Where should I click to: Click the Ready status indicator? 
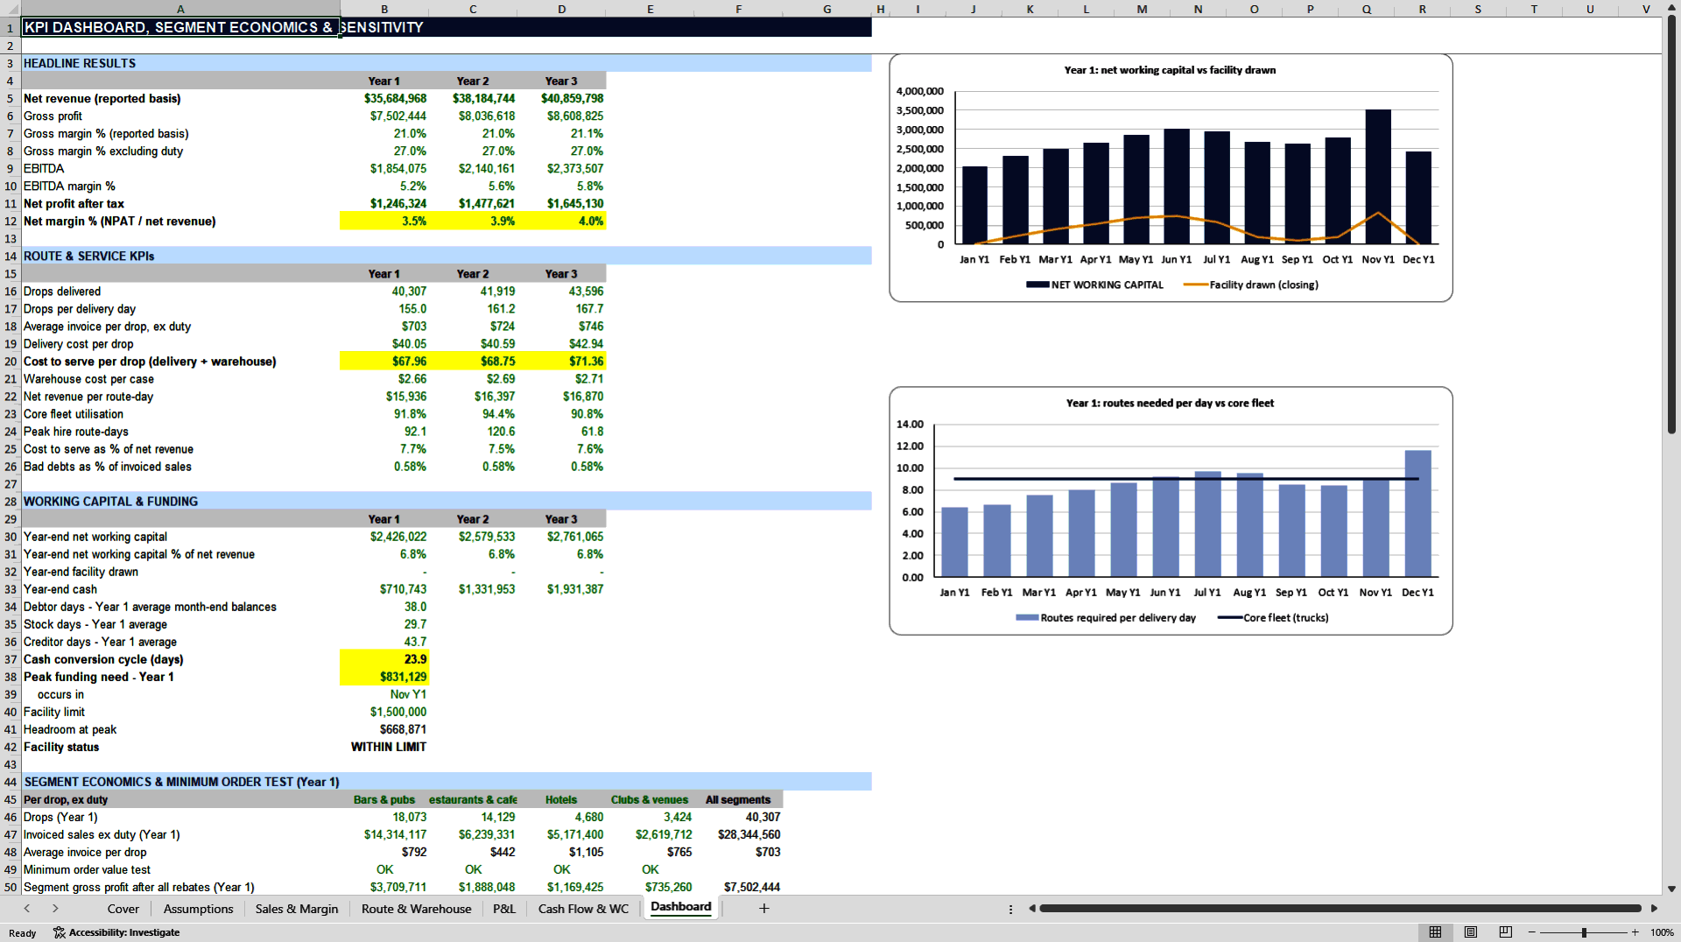(23, 933)
